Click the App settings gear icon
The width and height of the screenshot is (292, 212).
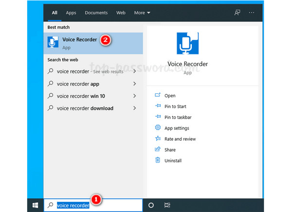pyautogui.click(x=158, y=127)
